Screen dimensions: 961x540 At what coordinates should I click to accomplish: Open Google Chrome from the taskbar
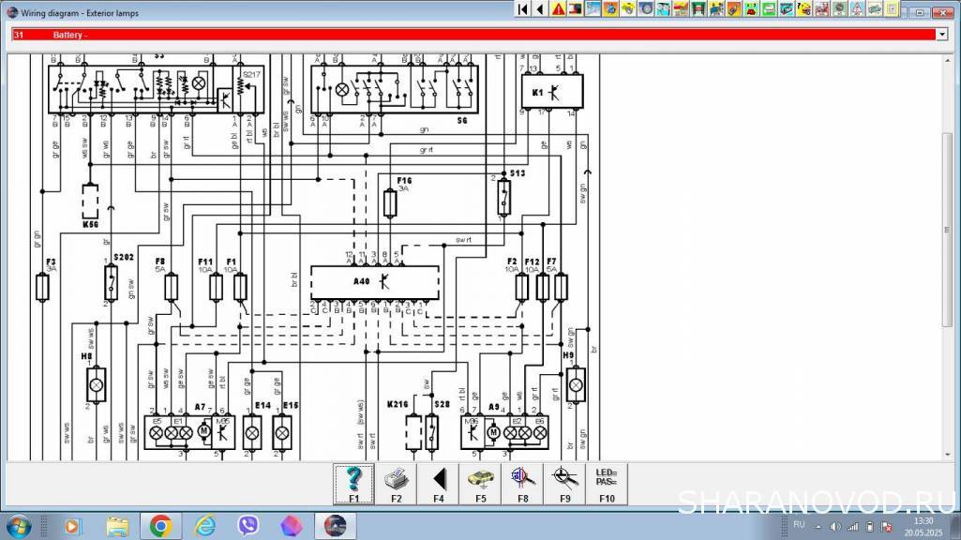pyautogui.click(x=160, y=526)
